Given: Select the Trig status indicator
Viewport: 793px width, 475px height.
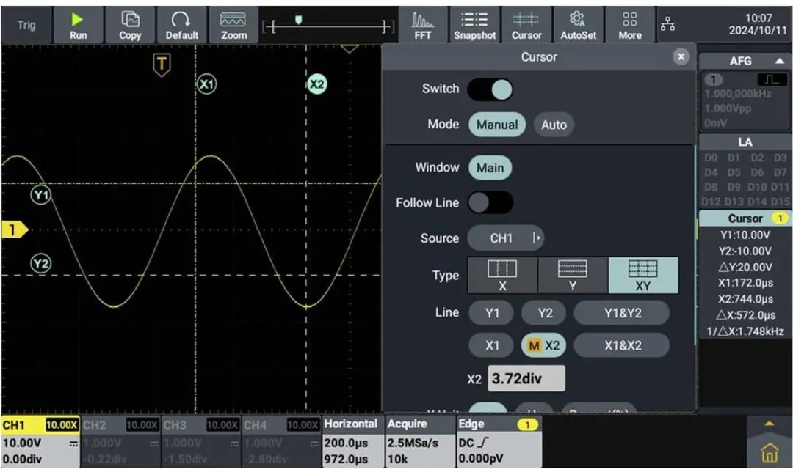Looking at the screenshot, I should coord(26,25).
